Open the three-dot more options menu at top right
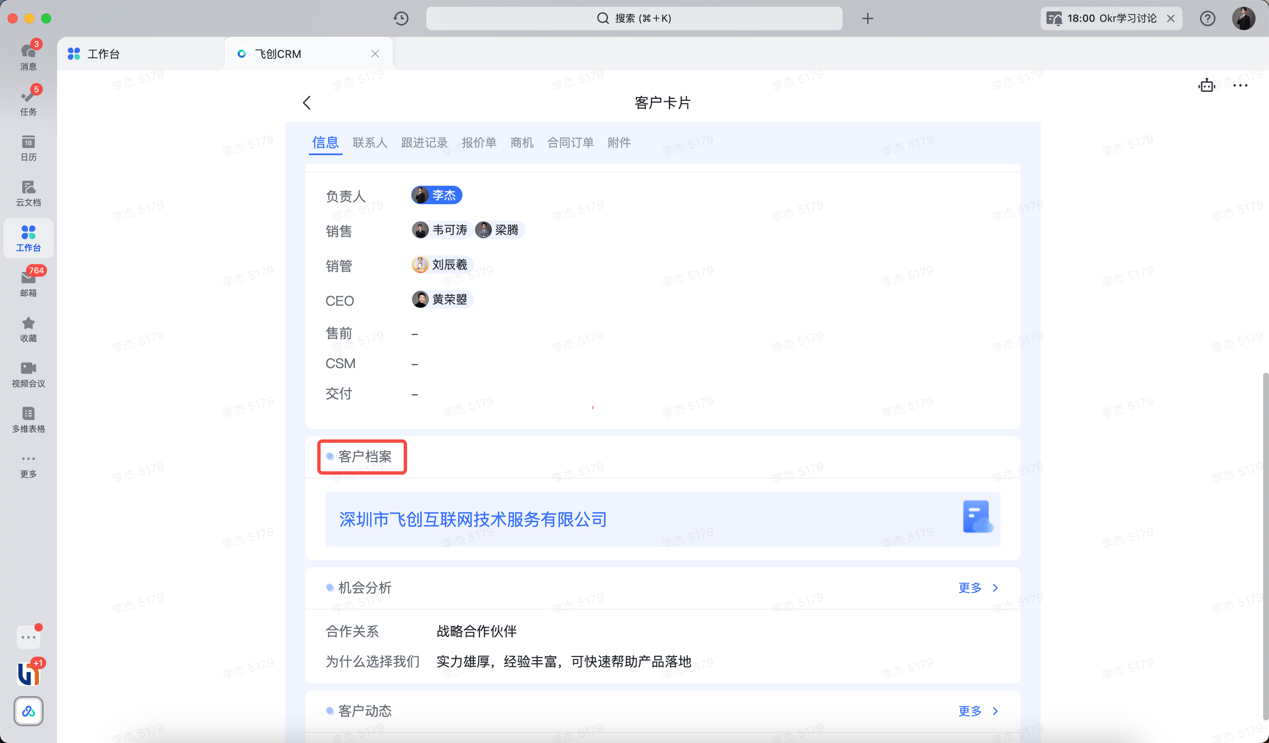The image size is (1269, 743). pyautogui.click(x=1240, y=86)
